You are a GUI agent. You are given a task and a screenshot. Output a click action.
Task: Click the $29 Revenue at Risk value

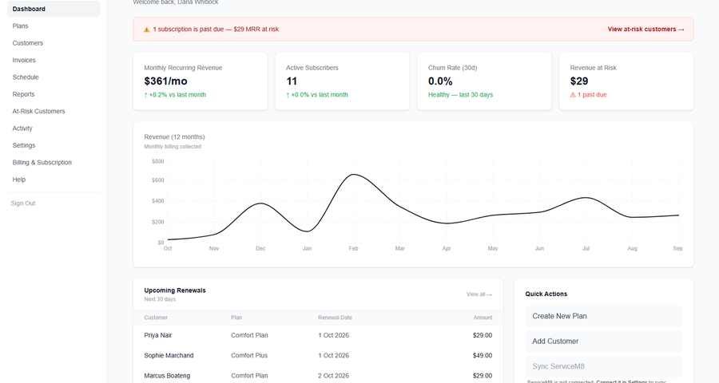(579, 81)
